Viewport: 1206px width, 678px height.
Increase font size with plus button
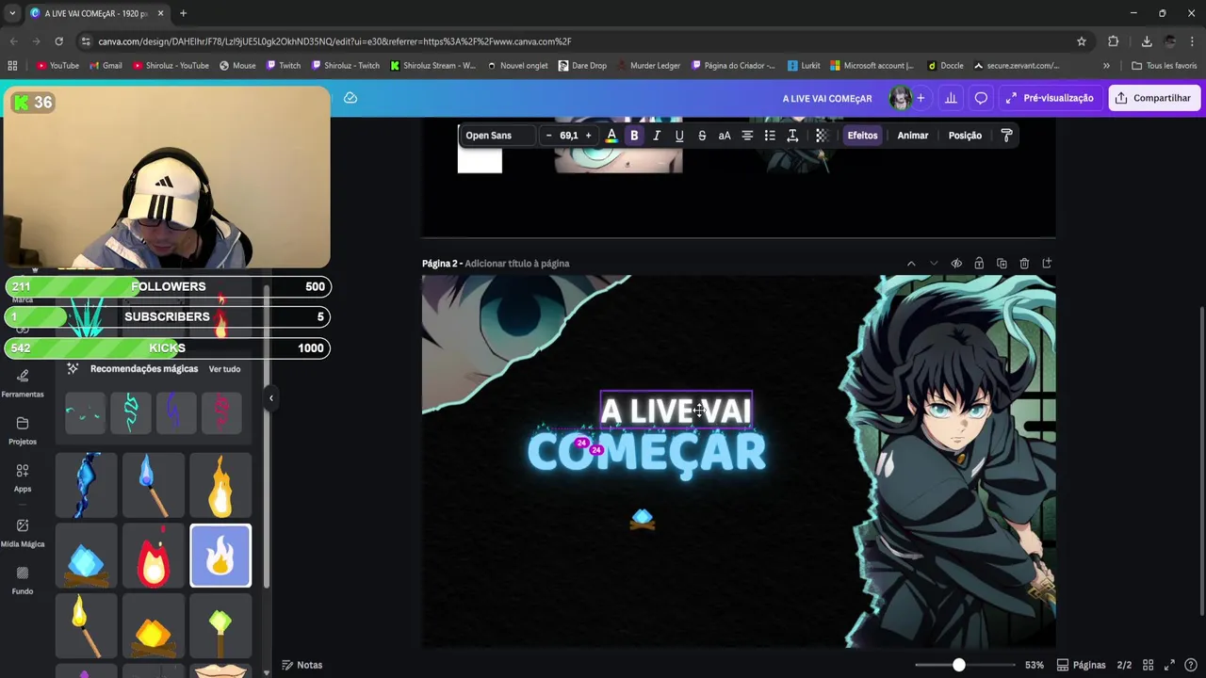pyautogui.click(x=588, y=136)
